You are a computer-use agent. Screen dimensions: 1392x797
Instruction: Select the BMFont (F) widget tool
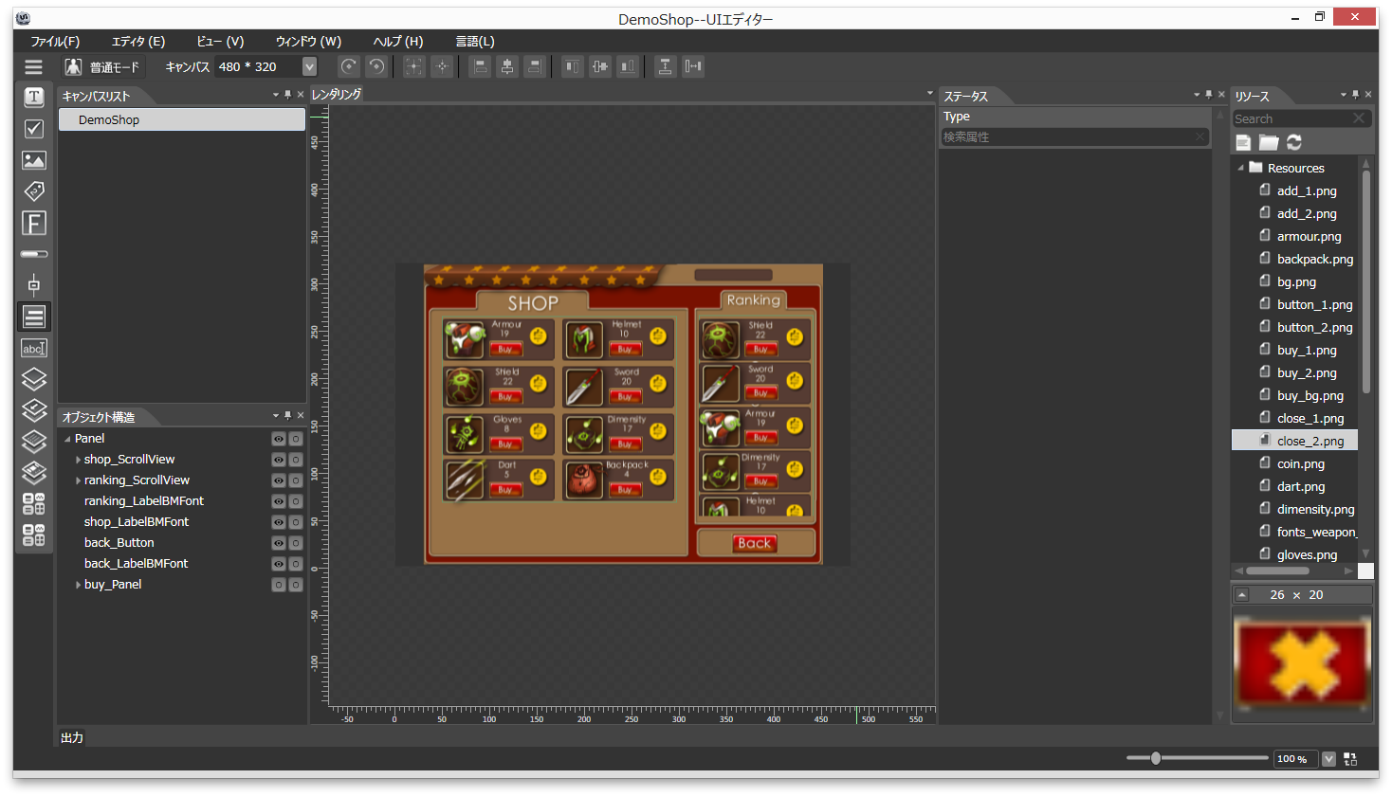(x=33, y=222)
